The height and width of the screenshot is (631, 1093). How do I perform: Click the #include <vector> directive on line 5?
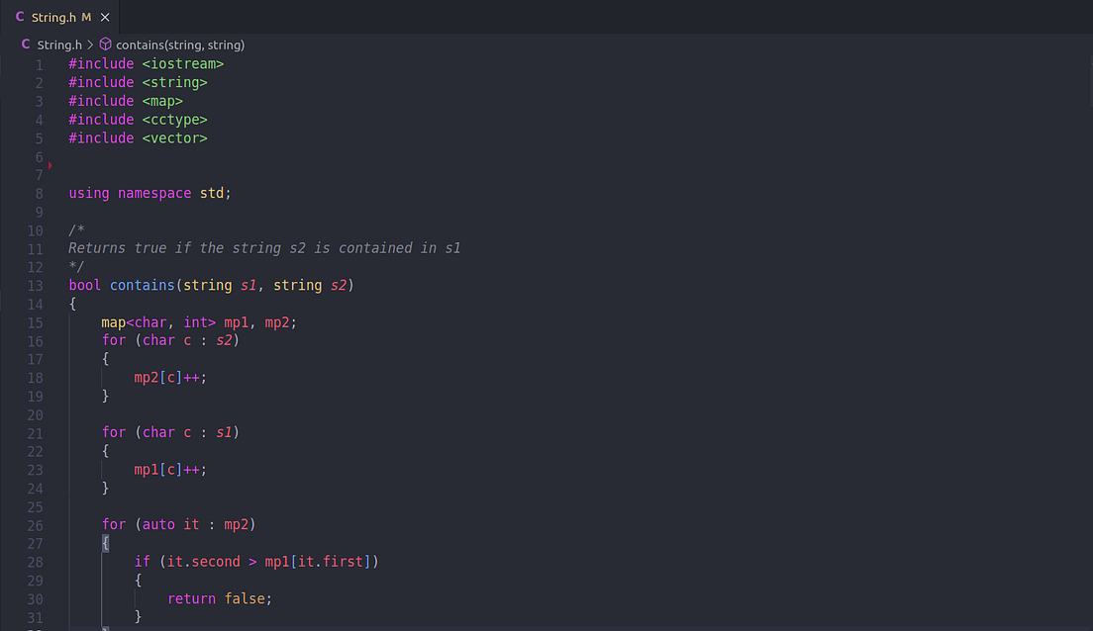[x=136, y=137]
